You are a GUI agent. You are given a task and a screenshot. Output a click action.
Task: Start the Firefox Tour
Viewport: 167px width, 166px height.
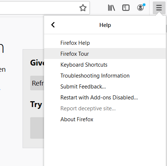[105, 54]
